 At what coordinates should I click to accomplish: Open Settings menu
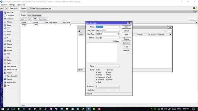click(12, 5)
